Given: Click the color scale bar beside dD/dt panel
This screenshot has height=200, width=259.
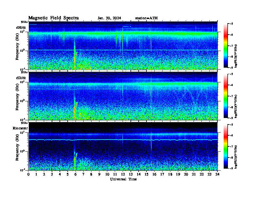Looking at the screenshot, I should 226,96.
